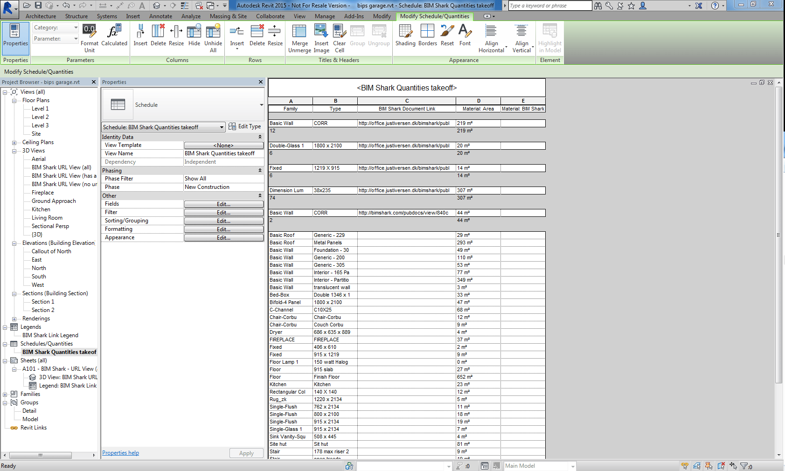This screenshot has height=471, width=785.
Task: Switch to the Structure ribbon tab
Action: coord(76,16)
